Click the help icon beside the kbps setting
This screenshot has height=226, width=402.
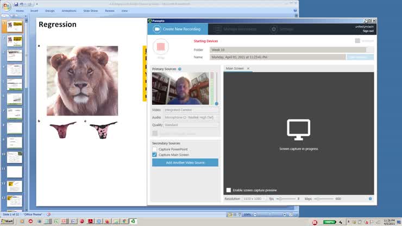click(370, 199)
